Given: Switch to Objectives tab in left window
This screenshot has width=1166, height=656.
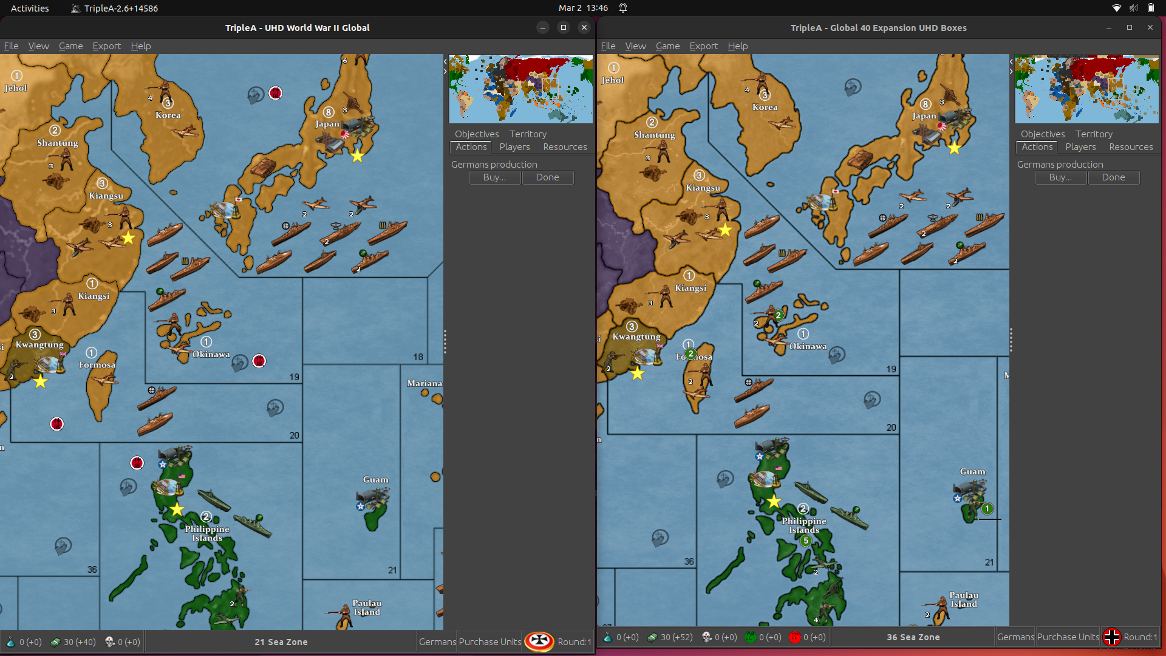Looking at the screenshot, I should point(477,134).
